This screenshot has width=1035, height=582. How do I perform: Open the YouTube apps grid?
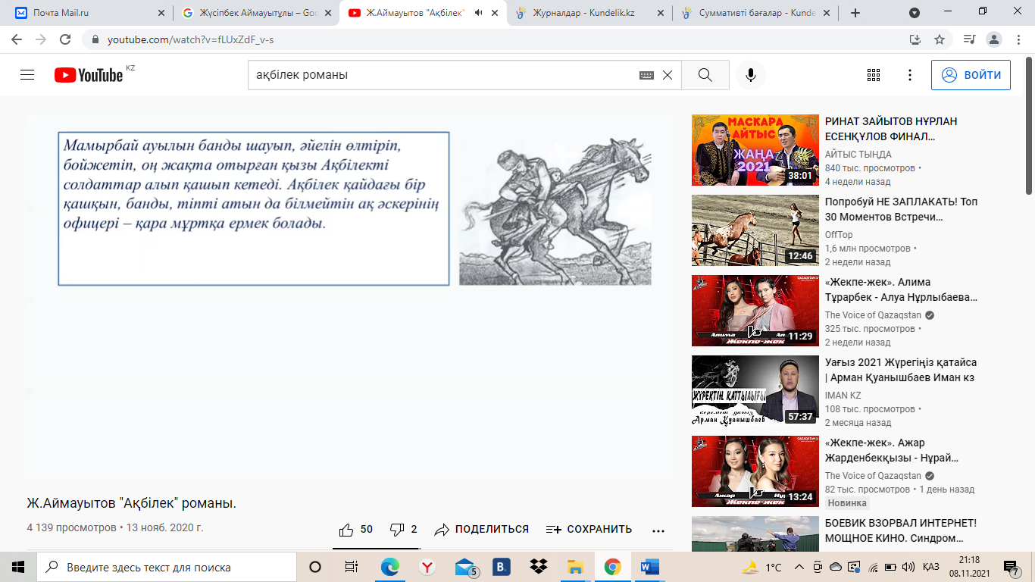[873, 75]
